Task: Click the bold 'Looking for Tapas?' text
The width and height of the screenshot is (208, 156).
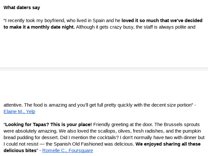Action: (x=27, y=124)
